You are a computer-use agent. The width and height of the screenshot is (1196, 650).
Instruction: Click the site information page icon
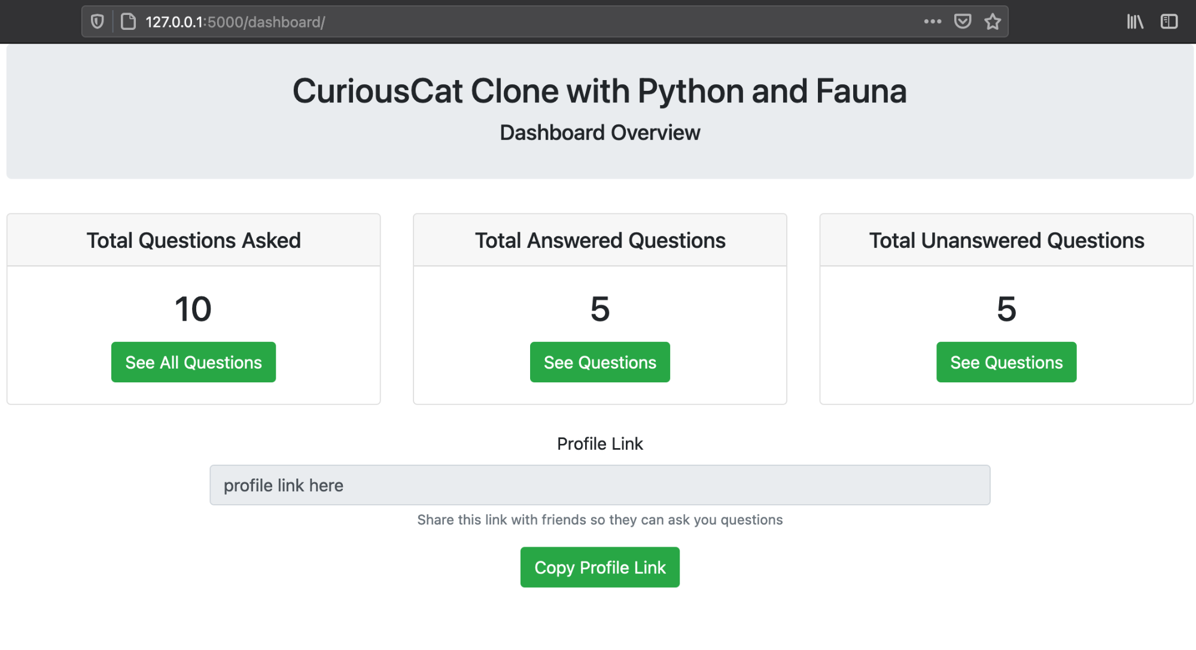127,21
